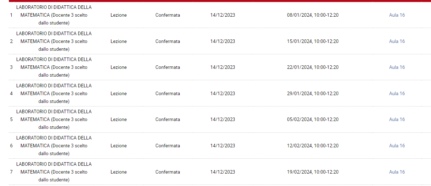Click Aula 16 link for 22/01/2024 lesson
431x186 pixels.
[x=397, y=67]
